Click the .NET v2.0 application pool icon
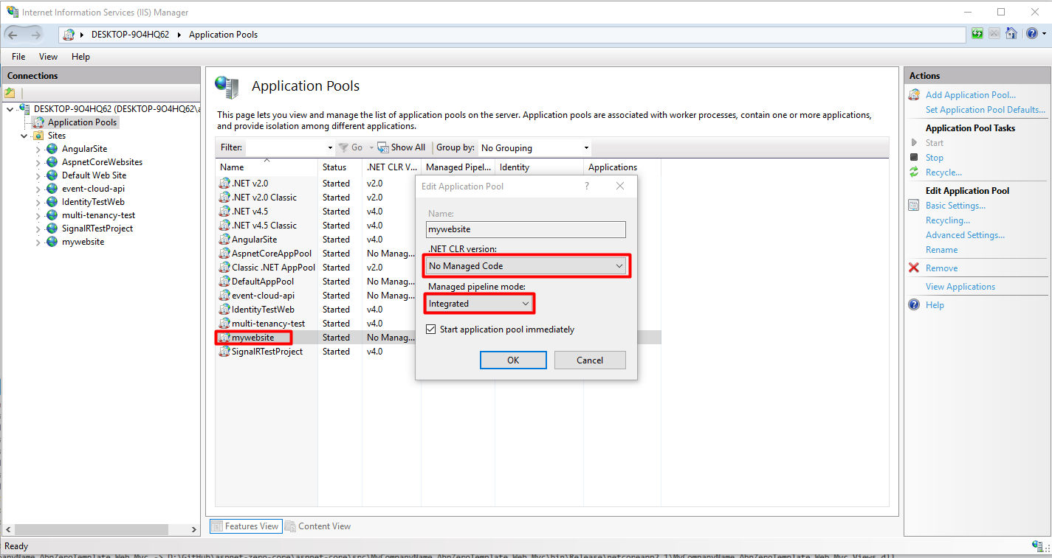The image size is (1052, 558). (x=224, y=184)
